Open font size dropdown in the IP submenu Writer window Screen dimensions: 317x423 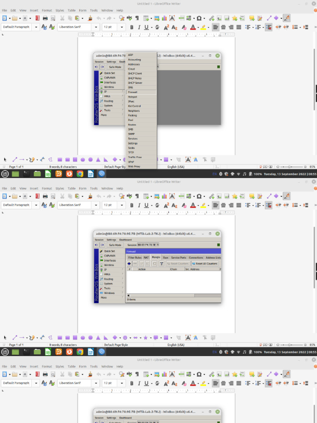pyautogui.click(x=122, y=27)
